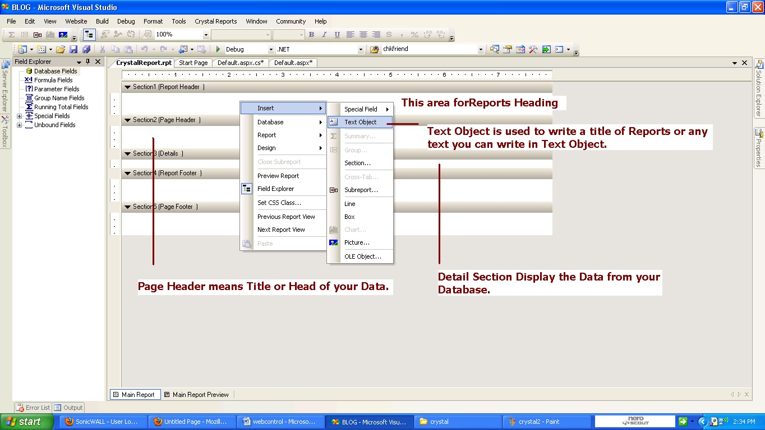Viewport: 765px width, 430px height.
Task: Click the Open File folder icon
Action: (x=61, y=49)
